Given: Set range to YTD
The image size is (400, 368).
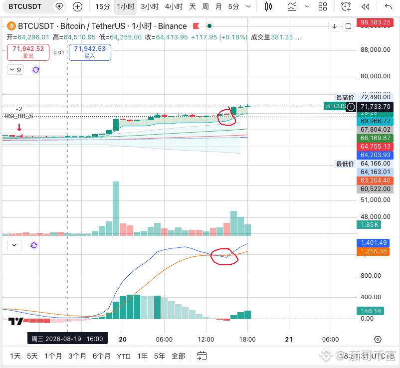Looking at the screenshot, I should (124, 356).
